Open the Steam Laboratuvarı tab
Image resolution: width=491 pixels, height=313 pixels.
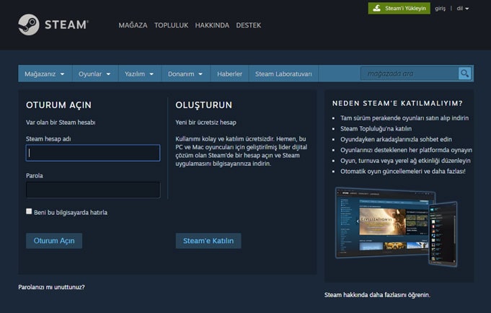pos(283,74)
